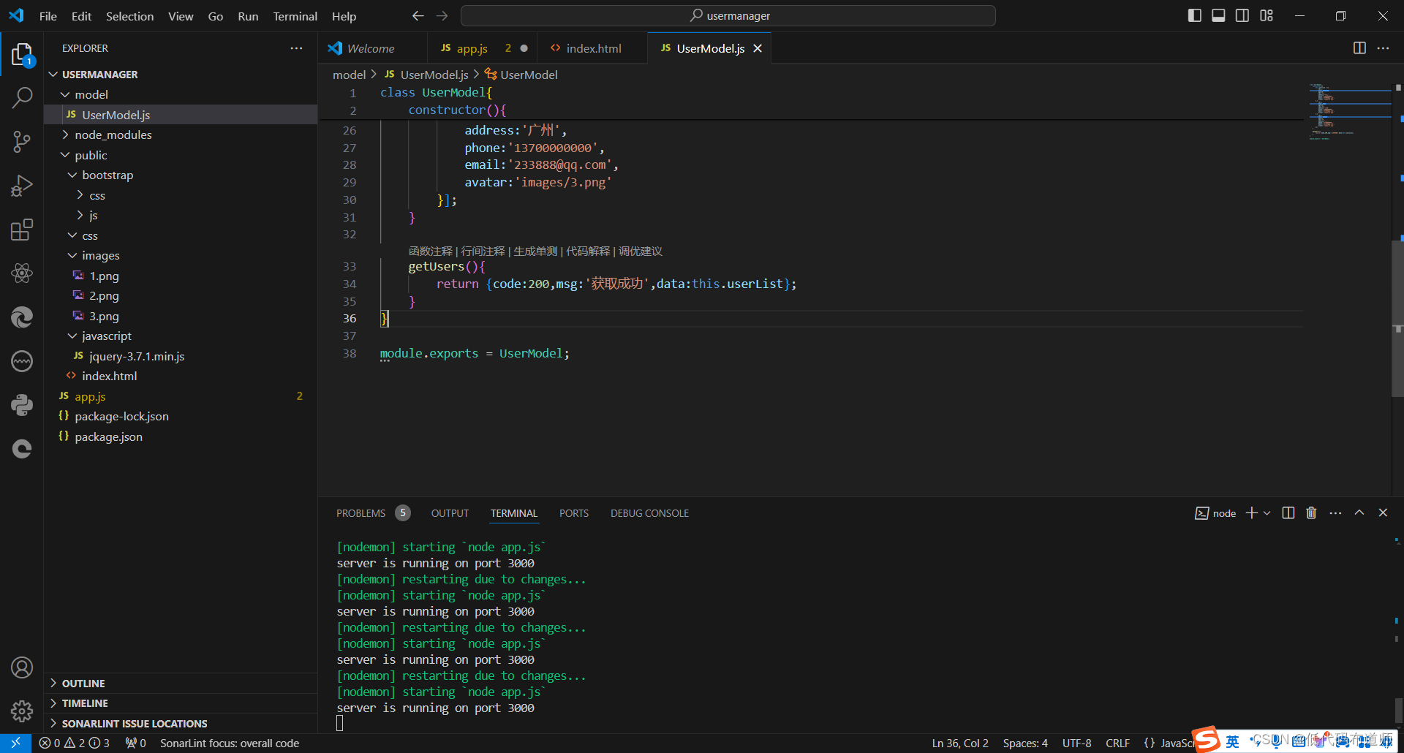Close the UserModel.js editor tab
Image resolution: width=1404 pixels, height=753 pixels.
point(758,48)
